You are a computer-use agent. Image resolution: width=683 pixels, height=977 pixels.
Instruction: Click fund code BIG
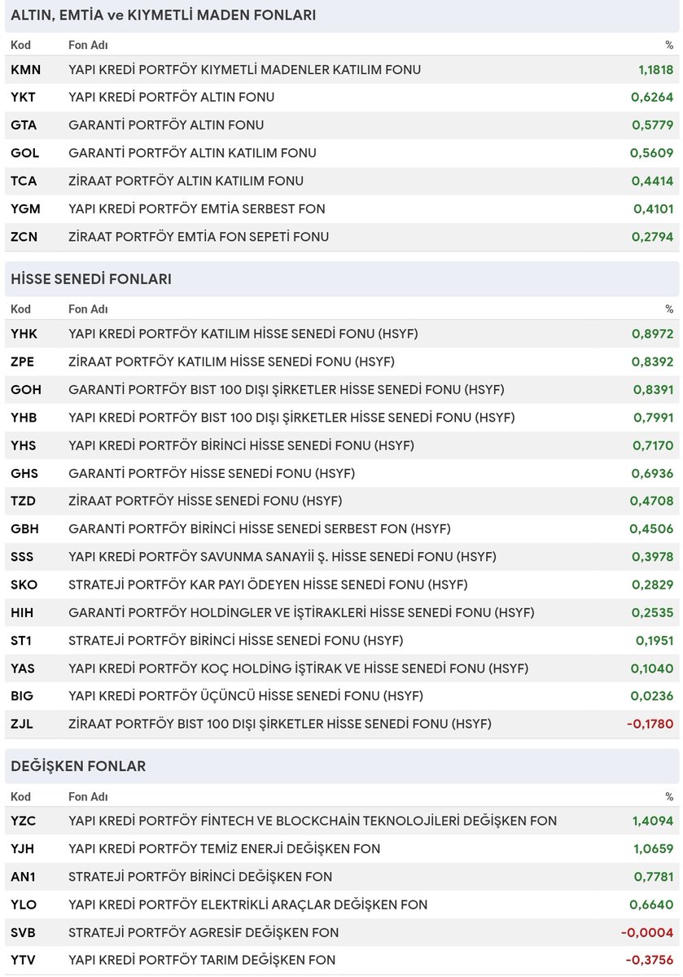[x=23, y=696]
